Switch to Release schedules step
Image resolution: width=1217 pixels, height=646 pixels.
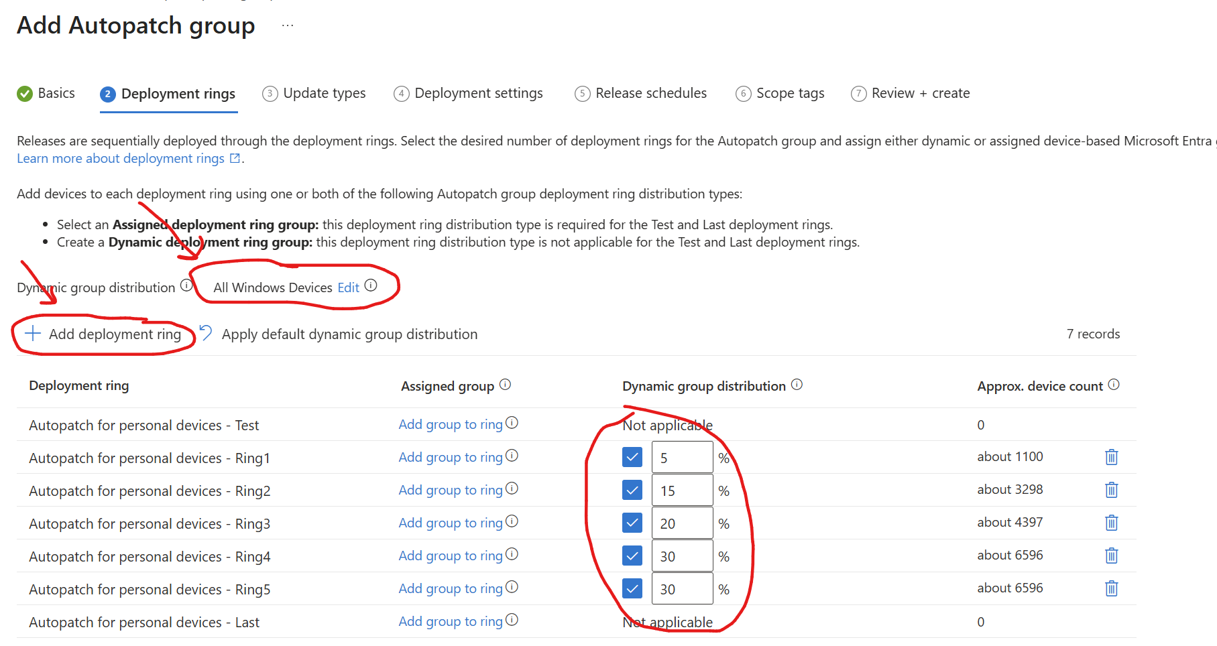(x=640, y=93)
